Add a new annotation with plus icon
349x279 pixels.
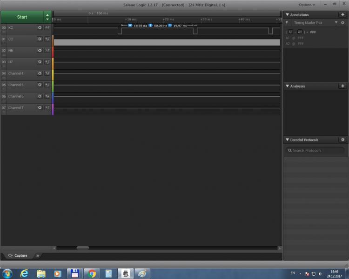click(343, 15)
